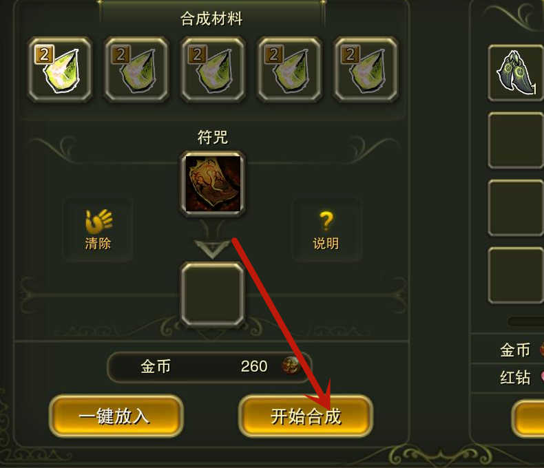Select the second green crystal material slot

(x=136, y=70)
